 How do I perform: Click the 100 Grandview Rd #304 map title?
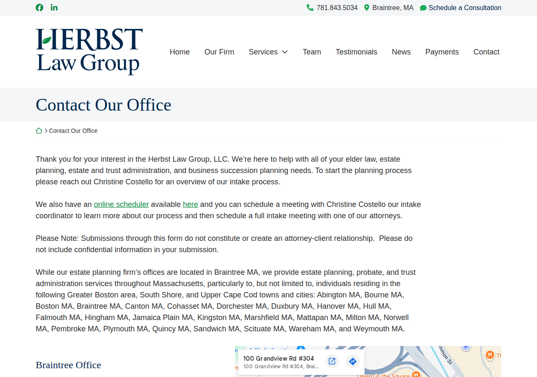click(279, 359)
